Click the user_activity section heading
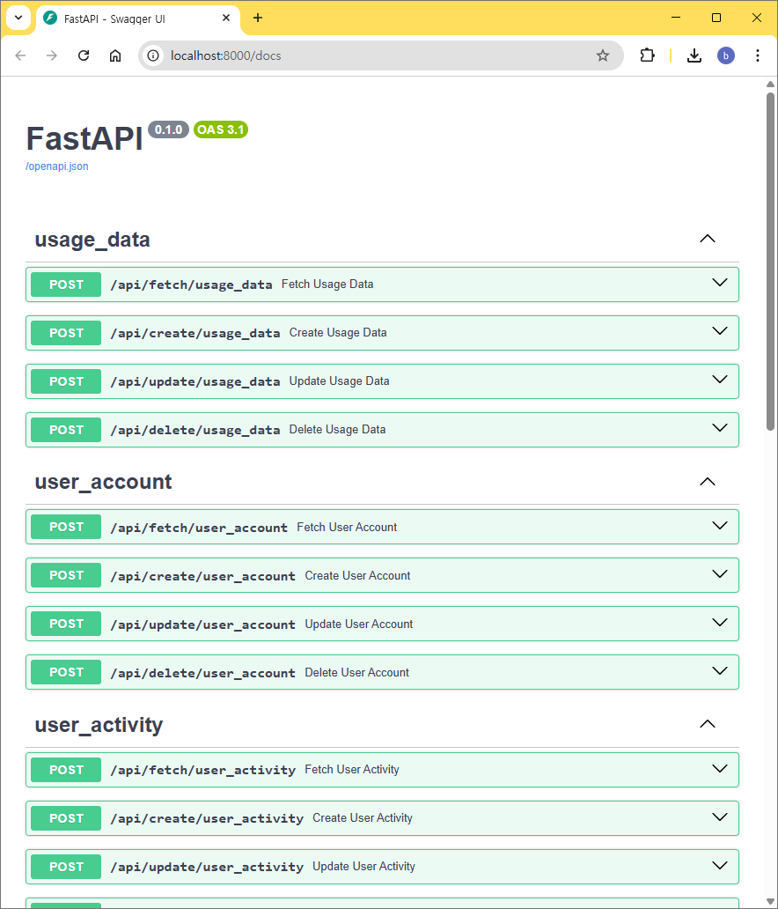The height and width of the screenshot is (909, 778). (99, 725)
